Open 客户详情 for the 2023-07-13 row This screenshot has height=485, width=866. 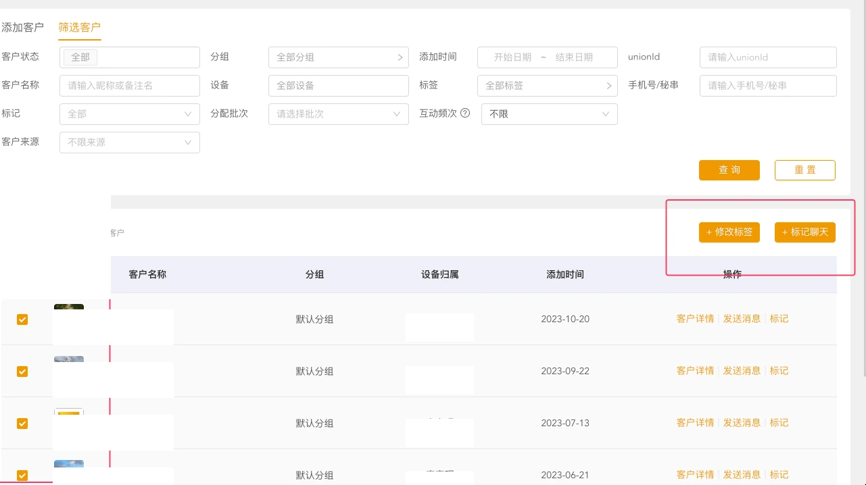(695, 423)
